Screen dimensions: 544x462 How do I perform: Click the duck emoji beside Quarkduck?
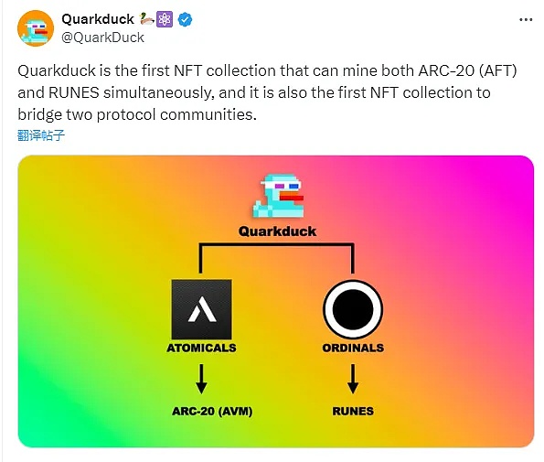pos(146,18)
